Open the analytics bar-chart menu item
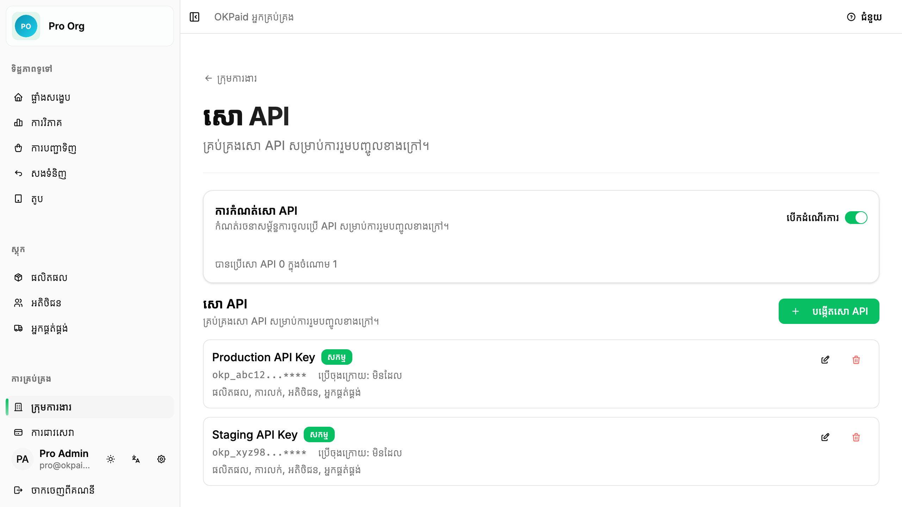The width and height of the screenshot is (902, 507). click(x=90, y=123)
